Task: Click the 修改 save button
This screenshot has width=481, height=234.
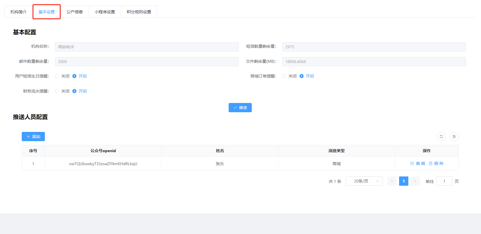Action: (240, 108)
